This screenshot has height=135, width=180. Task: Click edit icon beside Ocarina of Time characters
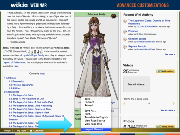[x=125, y=22]
